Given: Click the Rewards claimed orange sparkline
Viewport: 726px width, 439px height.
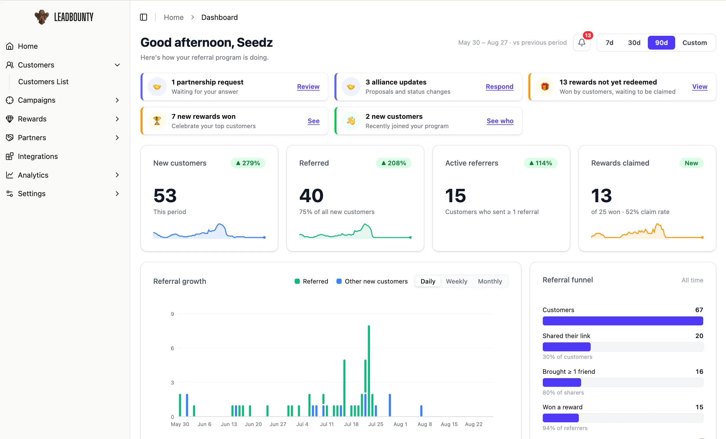Looking at the screenshot, I should point(647,231).
